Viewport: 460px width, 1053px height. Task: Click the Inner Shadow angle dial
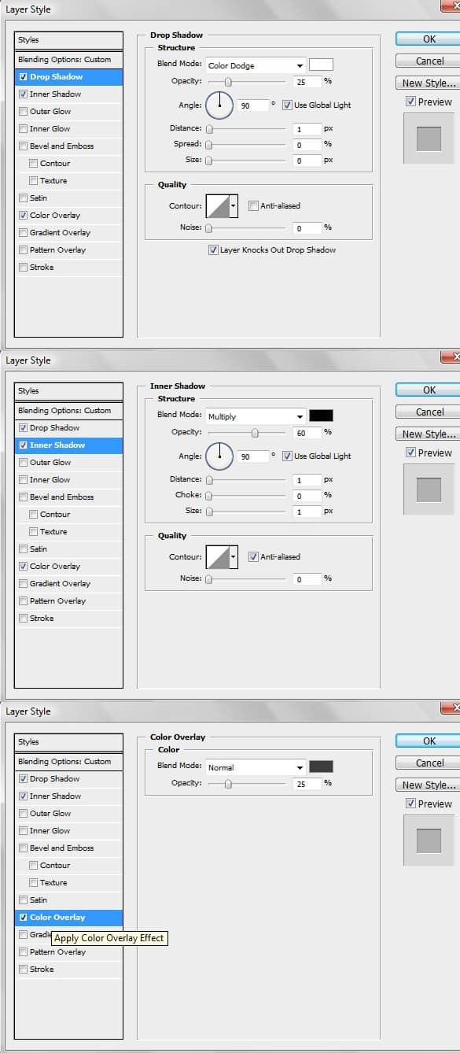219,456
